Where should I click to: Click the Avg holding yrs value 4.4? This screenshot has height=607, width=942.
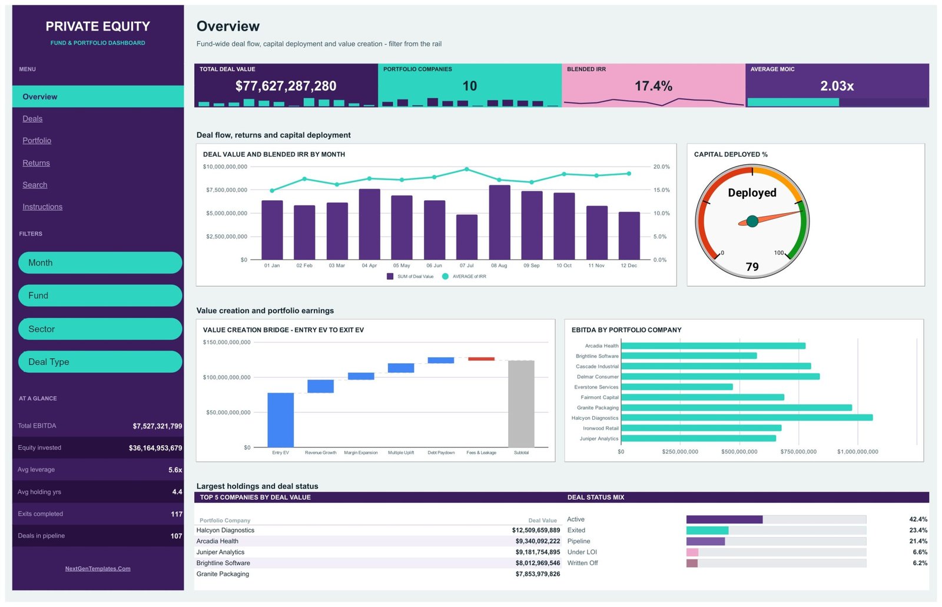[177, 492]
